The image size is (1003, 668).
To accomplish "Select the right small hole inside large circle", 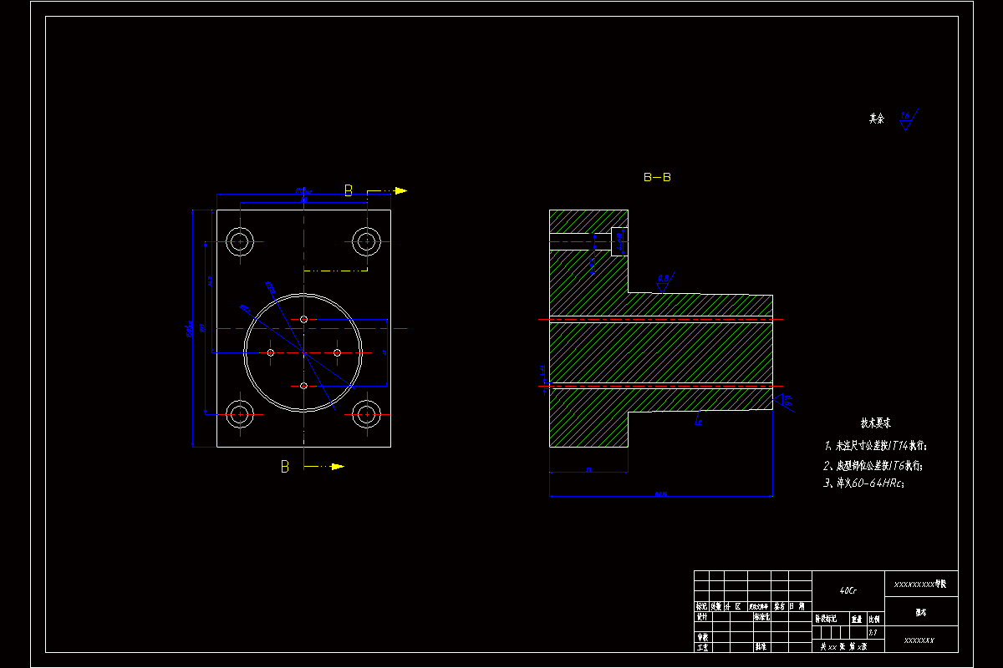I will pos(337,352).
